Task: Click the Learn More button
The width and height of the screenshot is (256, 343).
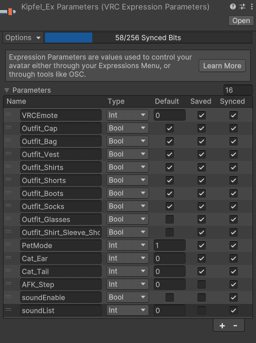Action: pyautogui.click(x=222, y=66)
